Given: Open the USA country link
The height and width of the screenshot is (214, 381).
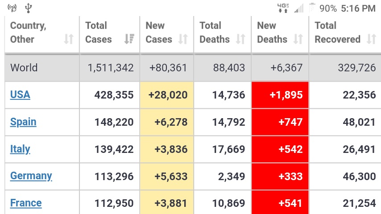Looking at the screenshot, I should [x=20, y=95].
